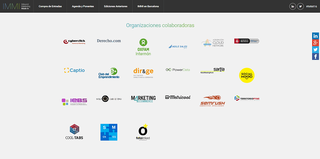Open IMMI en Barcelona menu item
320x159 pixels.
coord(148,6)
